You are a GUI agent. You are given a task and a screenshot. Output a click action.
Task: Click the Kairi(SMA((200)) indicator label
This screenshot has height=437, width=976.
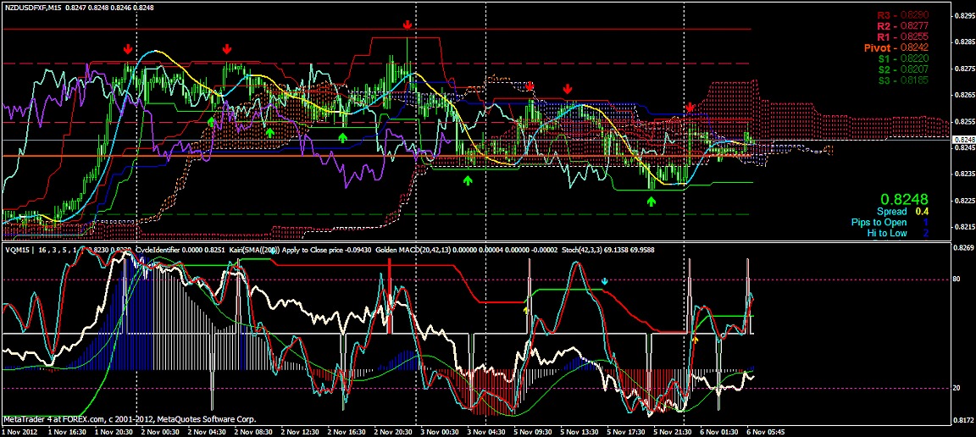click(x=254, y=250)
